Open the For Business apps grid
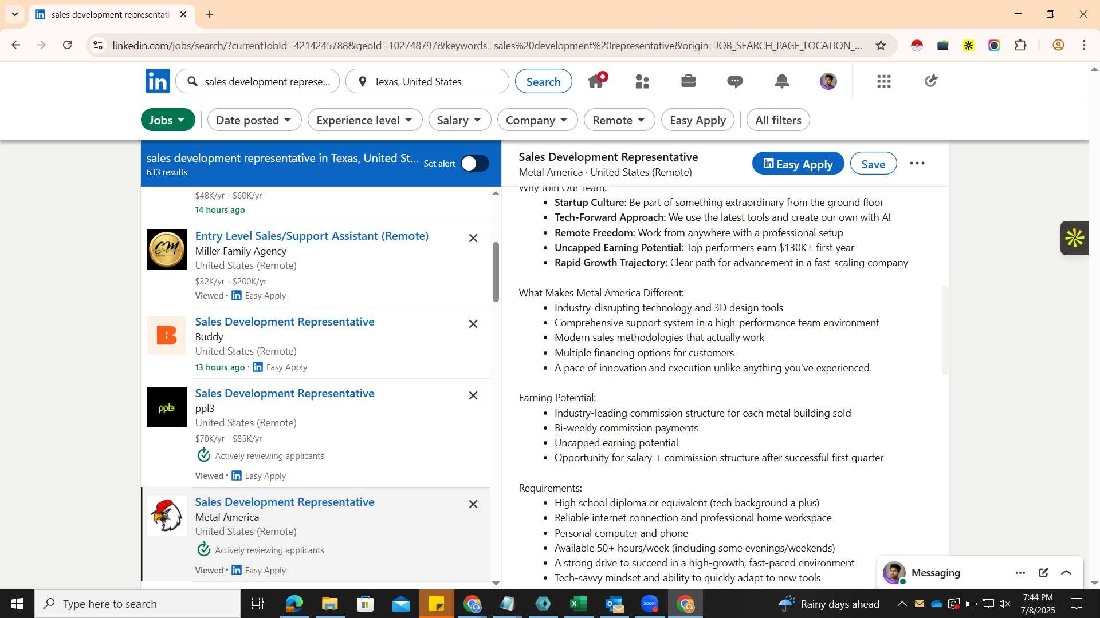This screenshot has height=618, width=1100. pyautogui.click(x=884, y=81)
